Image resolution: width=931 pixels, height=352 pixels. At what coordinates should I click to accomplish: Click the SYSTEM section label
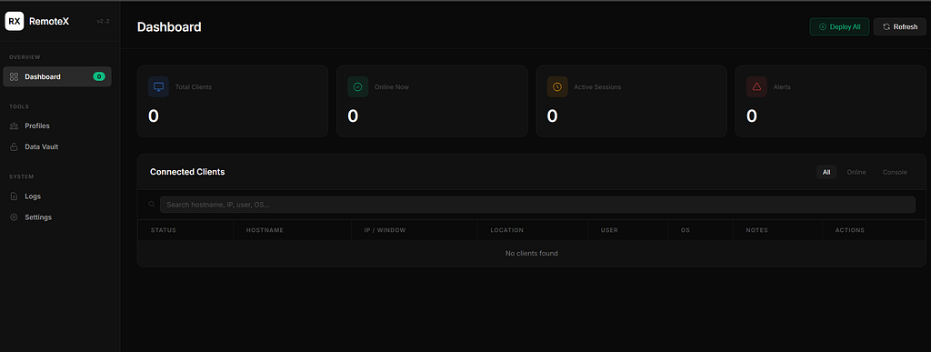[x=22, y=176]
